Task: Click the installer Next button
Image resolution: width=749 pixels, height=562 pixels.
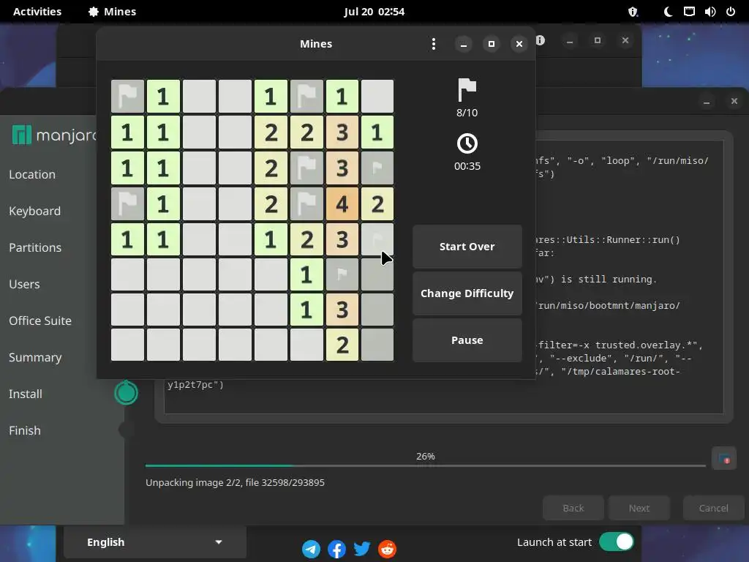Action: 639,508
